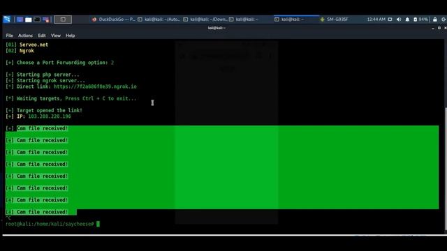Open the File menu
This screenshot has height=251, width=447.
pyautogui.click(x=9, y=36)
